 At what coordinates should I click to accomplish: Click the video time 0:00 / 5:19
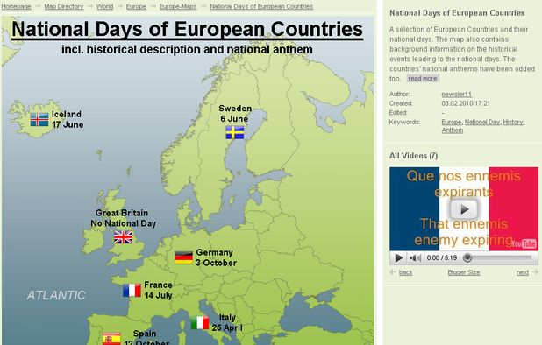point(442,257)
